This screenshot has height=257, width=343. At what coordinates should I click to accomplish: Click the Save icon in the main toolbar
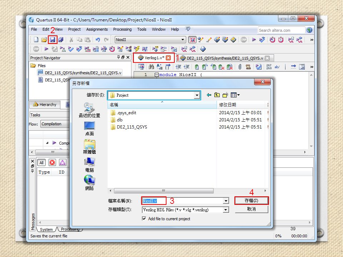click(x=53, y=40)
